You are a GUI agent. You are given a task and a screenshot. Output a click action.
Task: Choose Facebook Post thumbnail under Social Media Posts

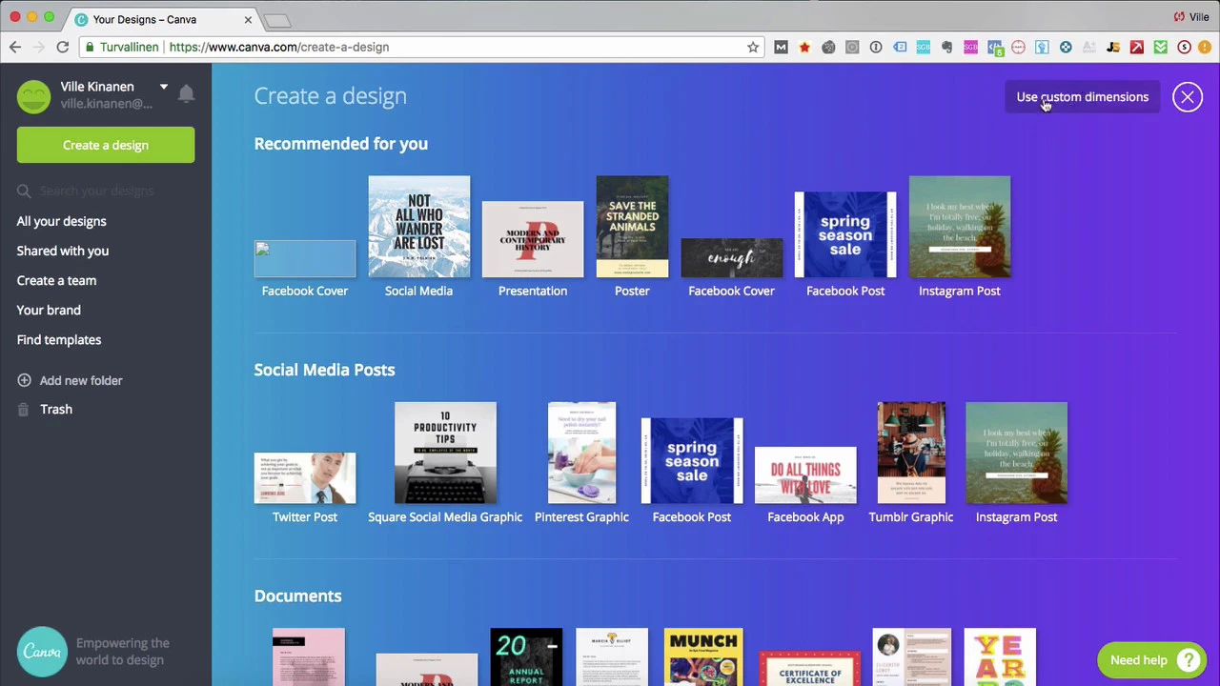tap(692, 460)
